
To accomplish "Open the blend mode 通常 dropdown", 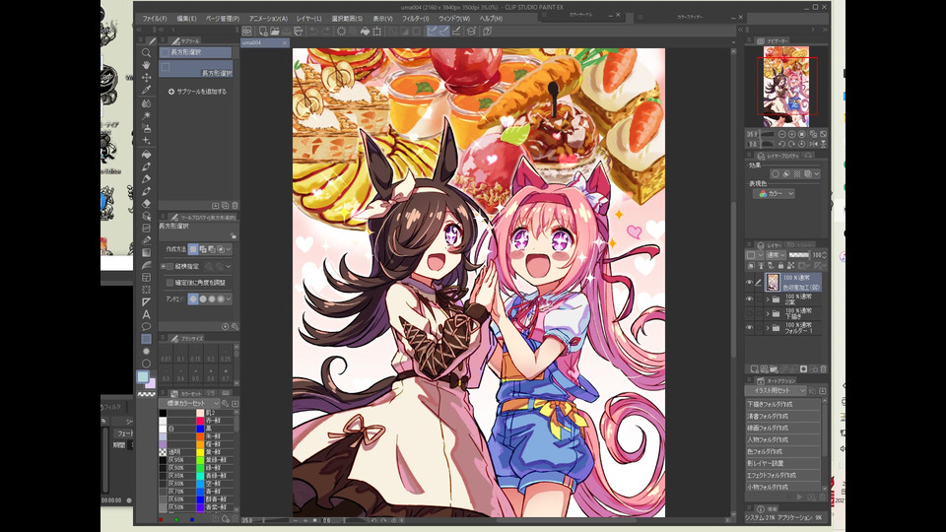I will [776, 255].
